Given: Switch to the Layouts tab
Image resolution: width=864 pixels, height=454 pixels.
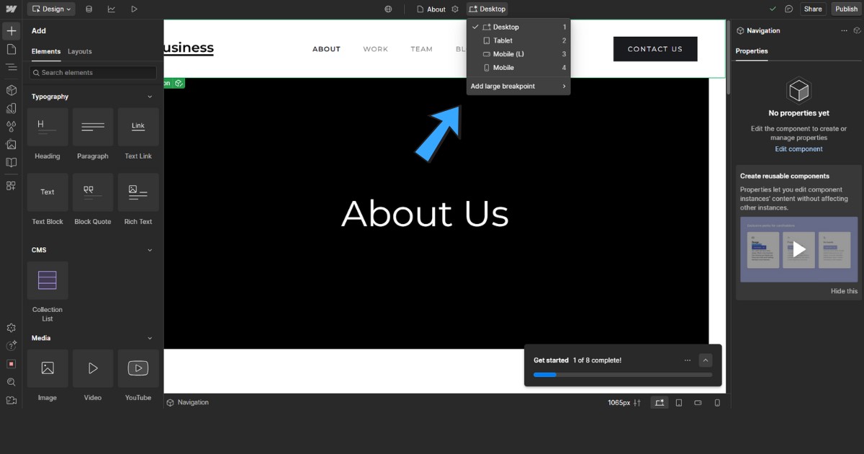Looking at the screenshot, I should [x=80, y=52].
